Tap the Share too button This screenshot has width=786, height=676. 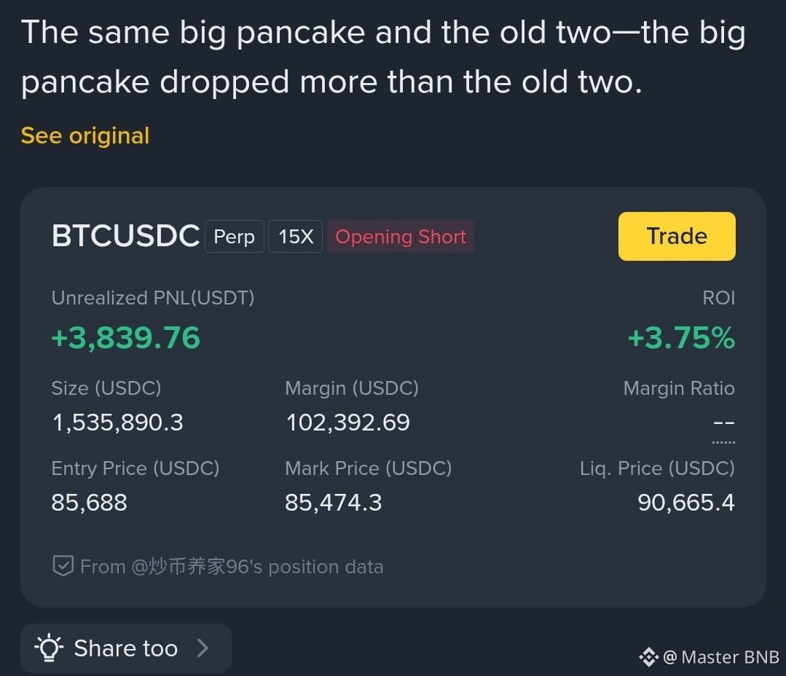pyautogui.click(x=126, y=648)
